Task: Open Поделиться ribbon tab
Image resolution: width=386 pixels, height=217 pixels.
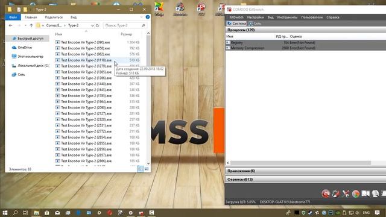Action: 54,17
